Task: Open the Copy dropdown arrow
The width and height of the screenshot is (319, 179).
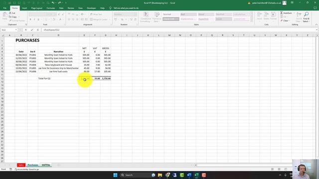Action: tap(19, 17)
